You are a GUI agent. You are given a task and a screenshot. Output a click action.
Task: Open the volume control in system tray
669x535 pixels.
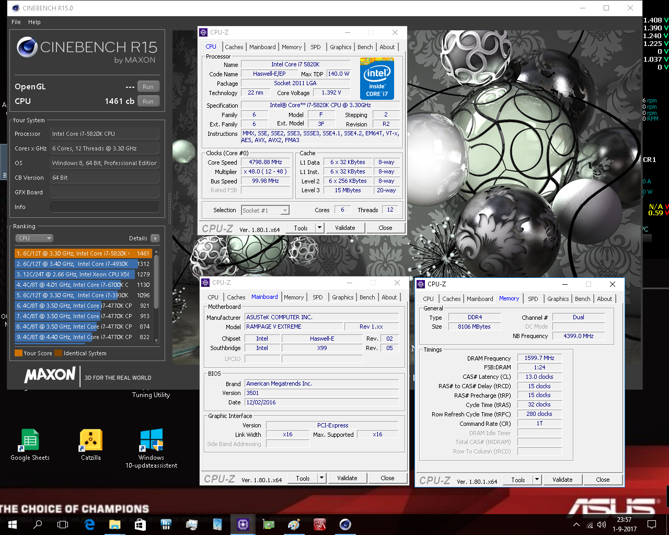coord(602,525)
